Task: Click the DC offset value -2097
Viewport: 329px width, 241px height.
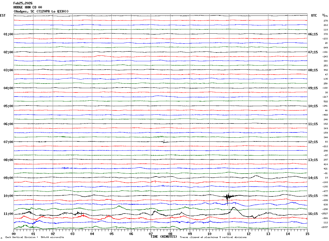Action: tap(325, 227)
